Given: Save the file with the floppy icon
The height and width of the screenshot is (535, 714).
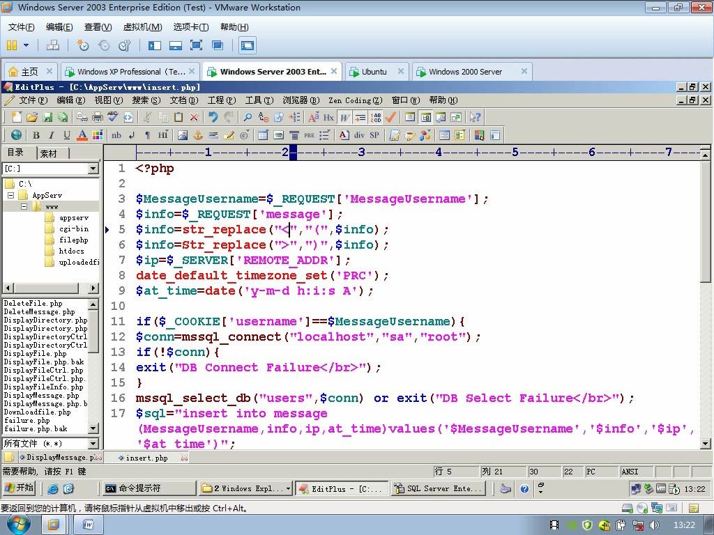Looking at the screenshot, I should click(x=47, y=117).
